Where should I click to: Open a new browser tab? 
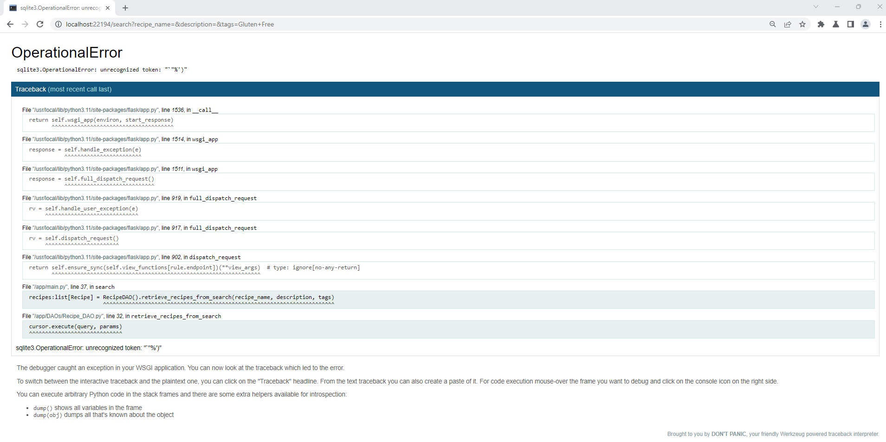tap(125, 8)
